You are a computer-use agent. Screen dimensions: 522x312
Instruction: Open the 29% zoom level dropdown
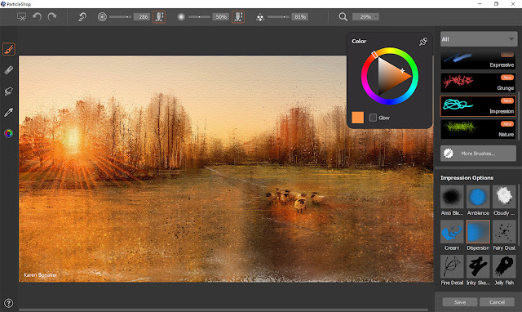coord(365,16)
